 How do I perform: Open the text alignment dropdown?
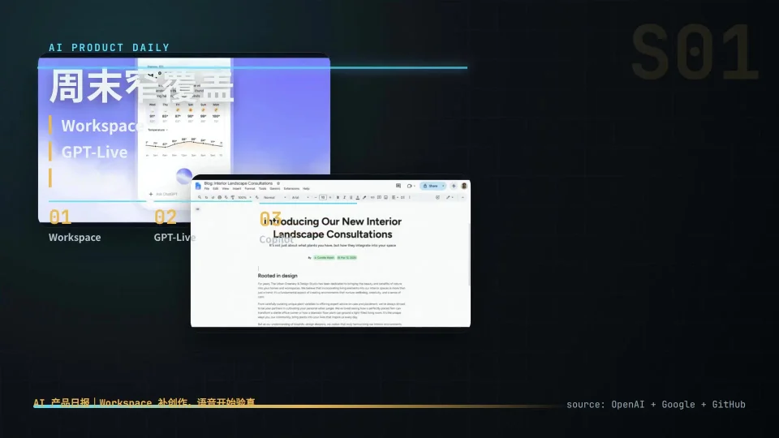pyautogui.click(x=395, y=198)
